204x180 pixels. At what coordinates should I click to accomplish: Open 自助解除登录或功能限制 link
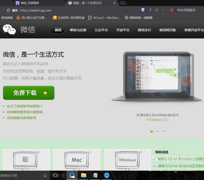tap(25, 112)
